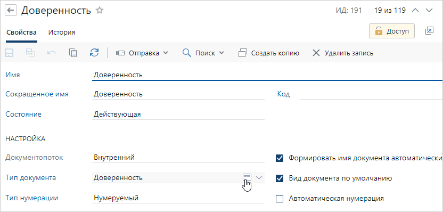
Task: Go to next record arrow
Action: tap(429, 11)
